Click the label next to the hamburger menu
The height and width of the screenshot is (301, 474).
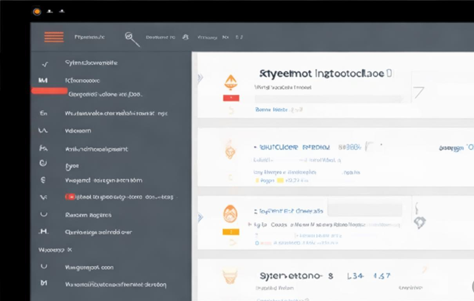coord(89,37)
